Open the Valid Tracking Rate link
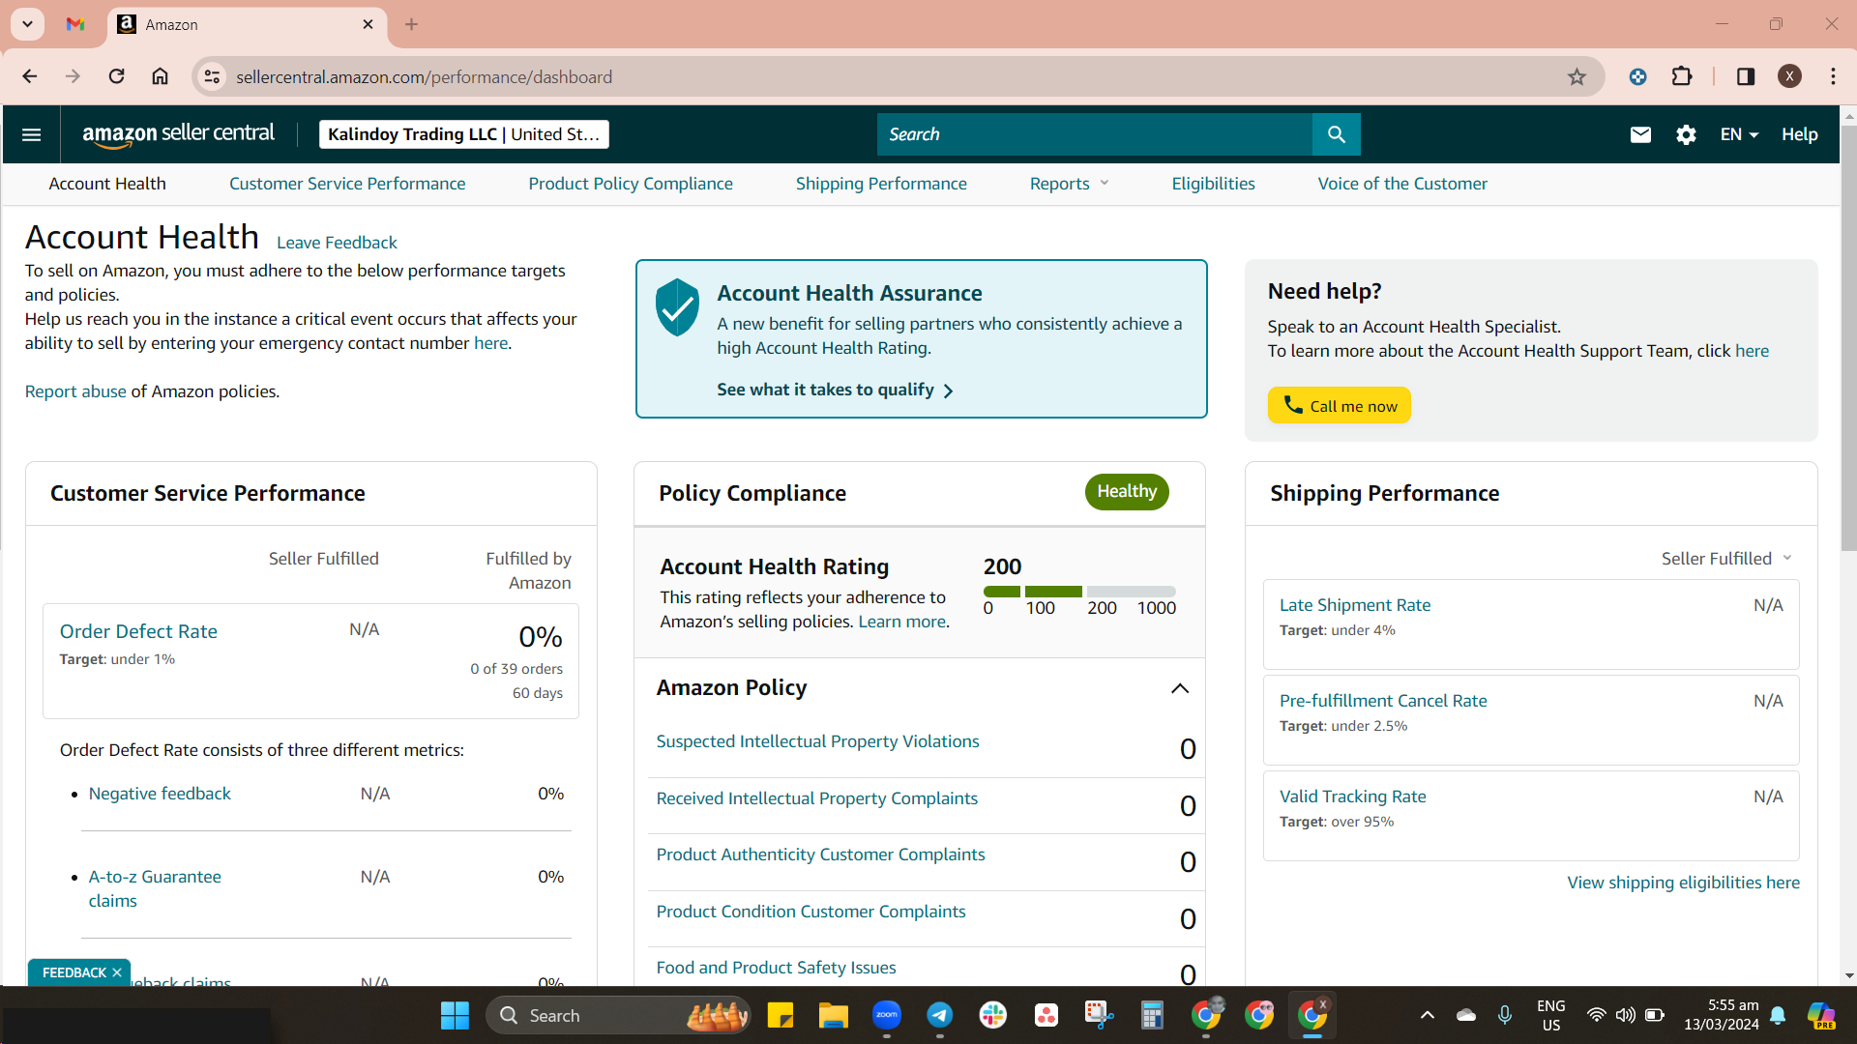The image size is (1857, 1044). click(1352, 797)
